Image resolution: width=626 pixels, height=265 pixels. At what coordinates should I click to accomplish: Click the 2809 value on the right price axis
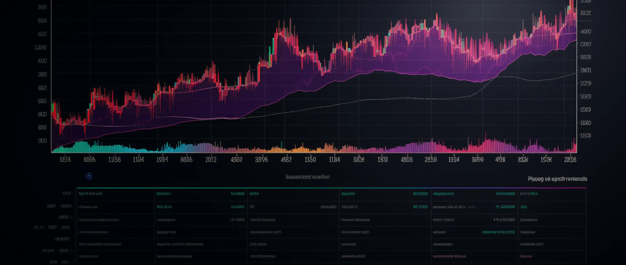(585, 57)
